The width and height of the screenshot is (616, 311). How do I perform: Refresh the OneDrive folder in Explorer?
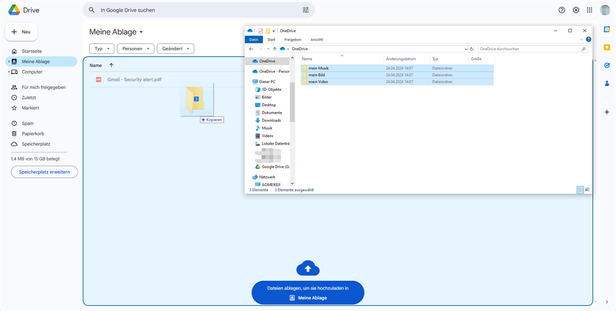472,49
